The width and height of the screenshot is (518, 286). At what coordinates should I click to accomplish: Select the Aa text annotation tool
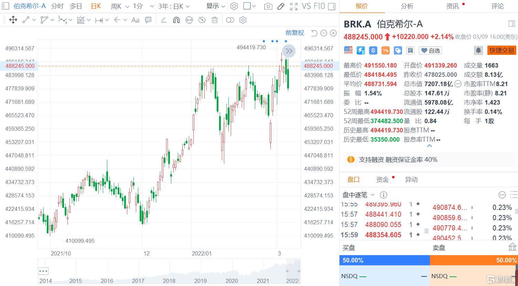(x=135, y=20)
